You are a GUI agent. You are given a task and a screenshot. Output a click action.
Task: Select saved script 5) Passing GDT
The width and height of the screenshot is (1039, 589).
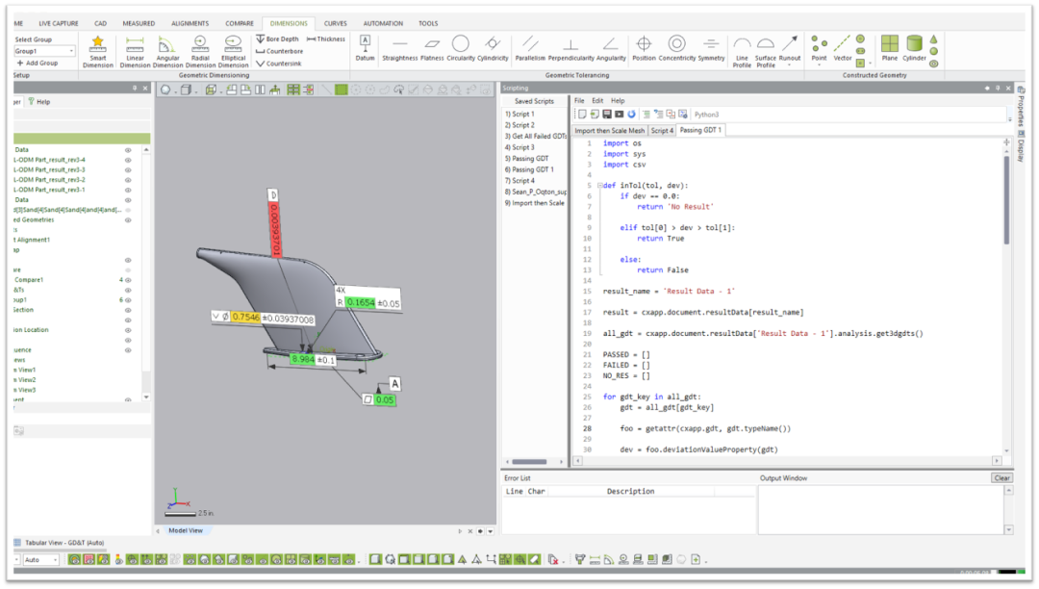(x=527, y=159)
